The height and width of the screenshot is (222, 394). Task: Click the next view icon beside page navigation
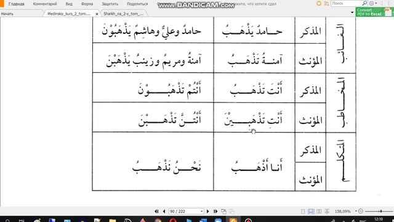[x=231, y=212]
